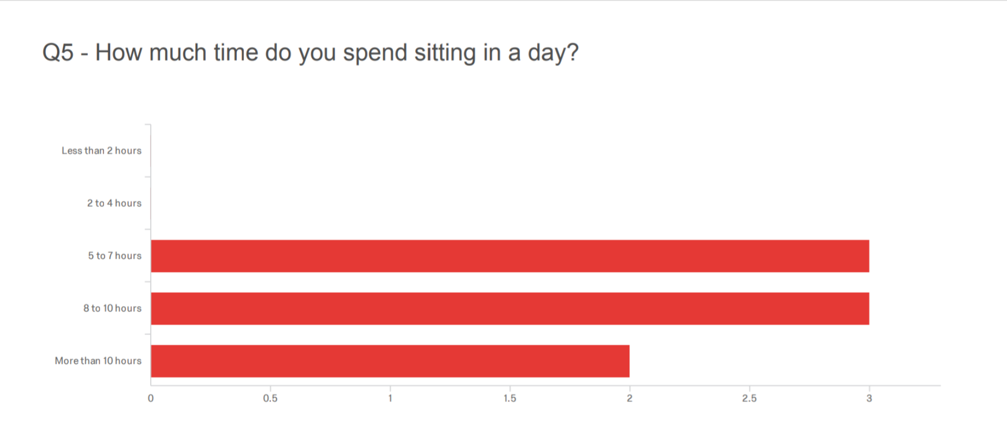Select the 'More than 10 hours' axis label
The width and height of the screenshot is (1007, 423).
point(98,361)
